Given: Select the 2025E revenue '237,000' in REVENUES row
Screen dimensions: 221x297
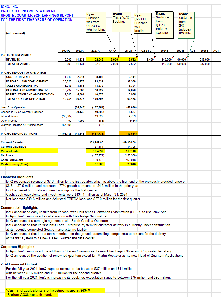Looking at the screenshot, I should point(205,60).
